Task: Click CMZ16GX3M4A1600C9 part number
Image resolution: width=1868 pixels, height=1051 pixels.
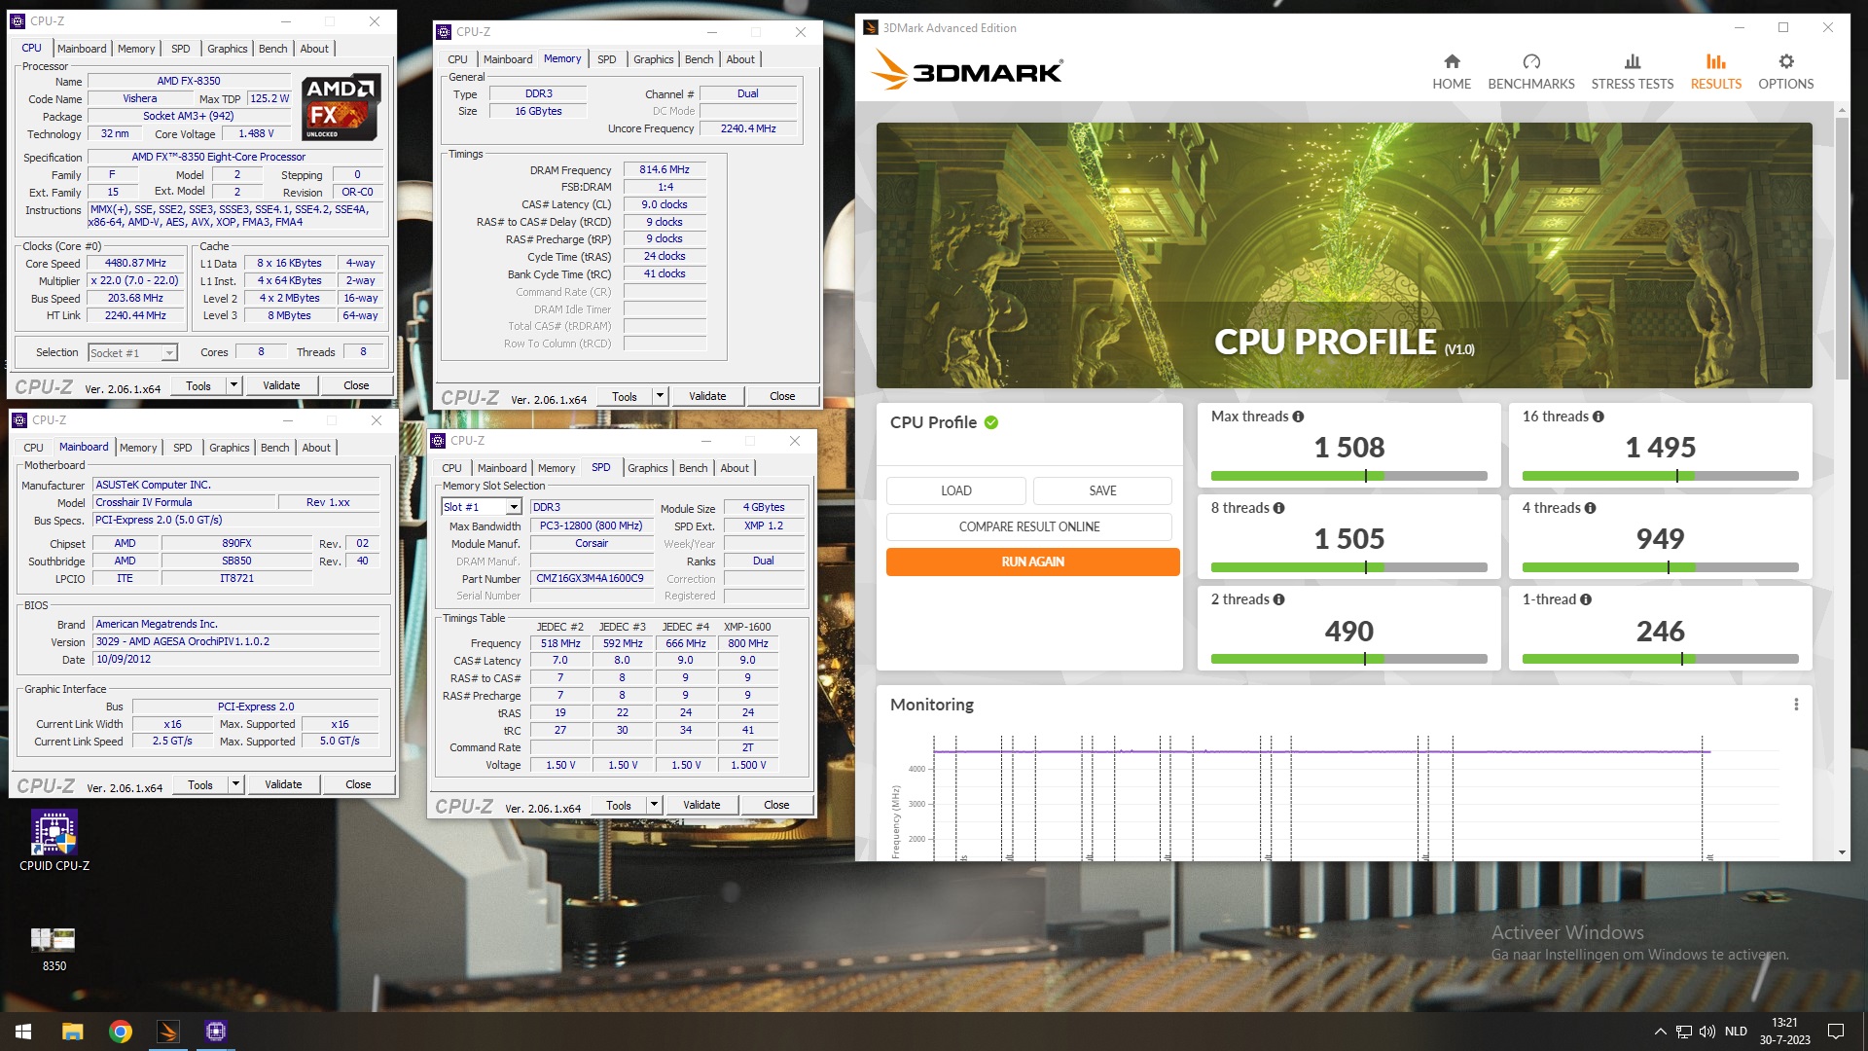Action: pyautogui.click(x=590, y=578)
